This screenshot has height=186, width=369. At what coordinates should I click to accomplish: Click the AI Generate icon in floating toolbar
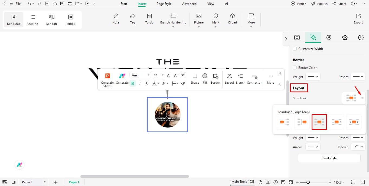[122, 79]
